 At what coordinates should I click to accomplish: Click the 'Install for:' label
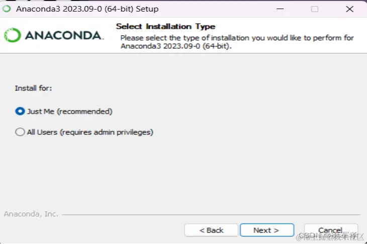click(x=33, y=88)
